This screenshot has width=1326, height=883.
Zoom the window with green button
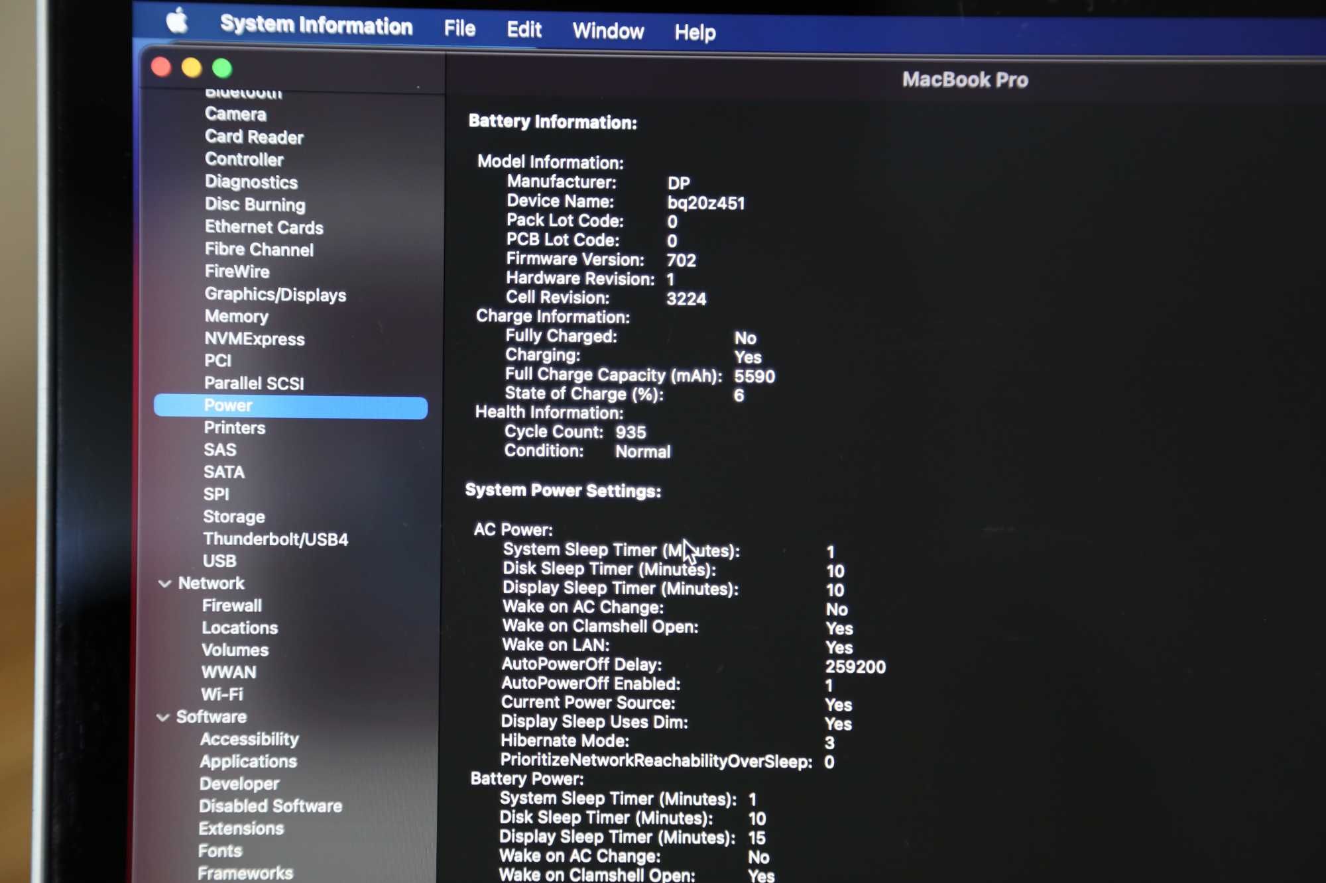222,68
